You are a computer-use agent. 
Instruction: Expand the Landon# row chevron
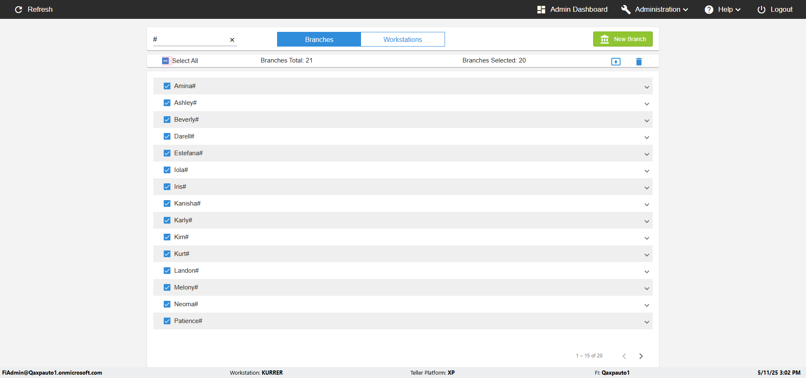pyautogui.click(x=647, y=272)
